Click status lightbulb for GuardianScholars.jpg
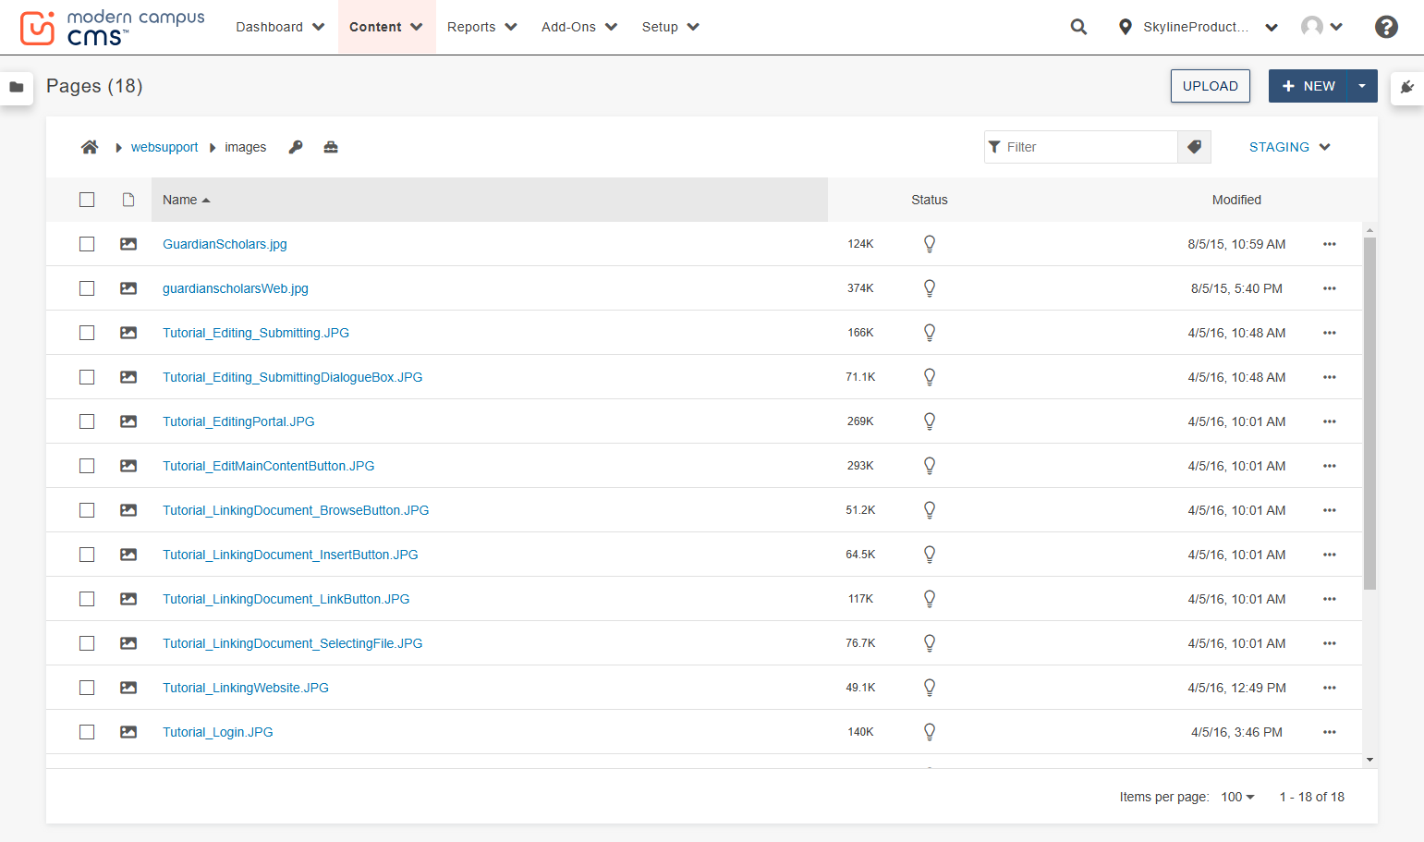This screenshot has width=1424, height=842. click(x=930, y=244)
